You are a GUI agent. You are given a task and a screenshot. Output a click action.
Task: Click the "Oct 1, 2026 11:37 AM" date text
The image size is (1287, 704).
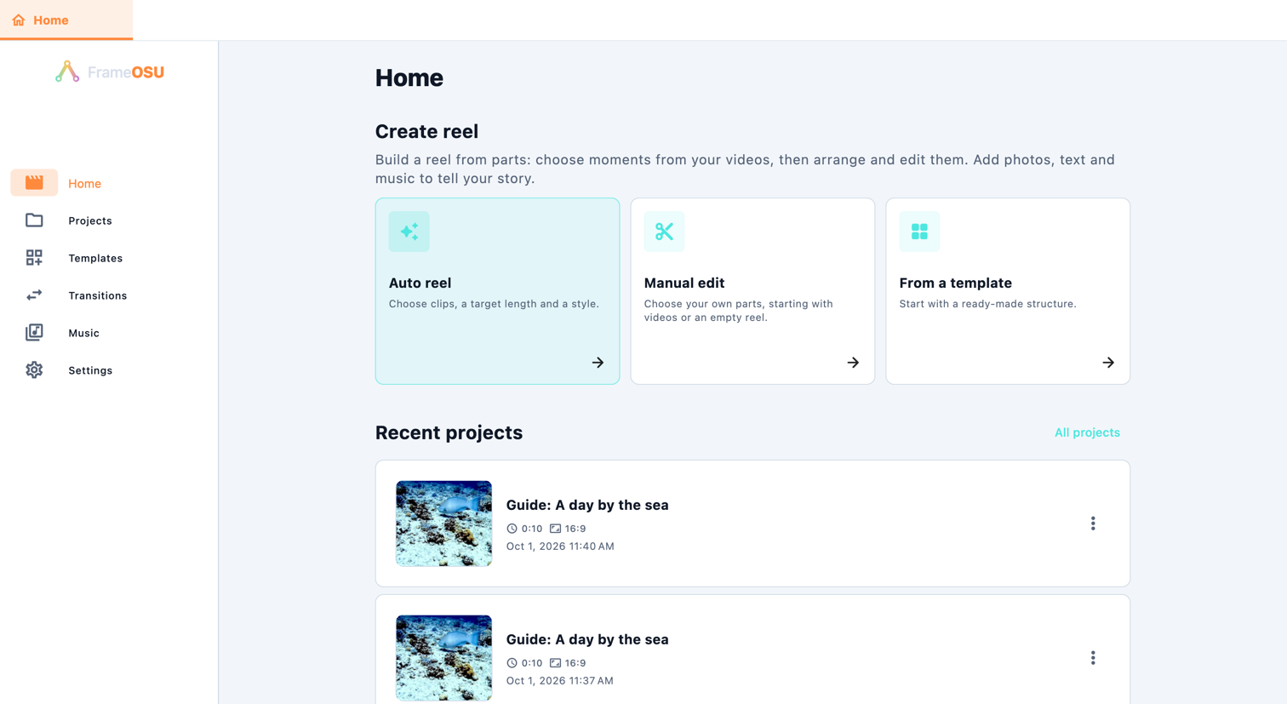[x=560, y=681]
